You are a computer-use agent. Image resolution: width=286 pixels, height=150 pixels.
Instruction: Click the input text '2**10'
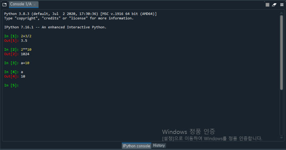[x=26, y=50]
